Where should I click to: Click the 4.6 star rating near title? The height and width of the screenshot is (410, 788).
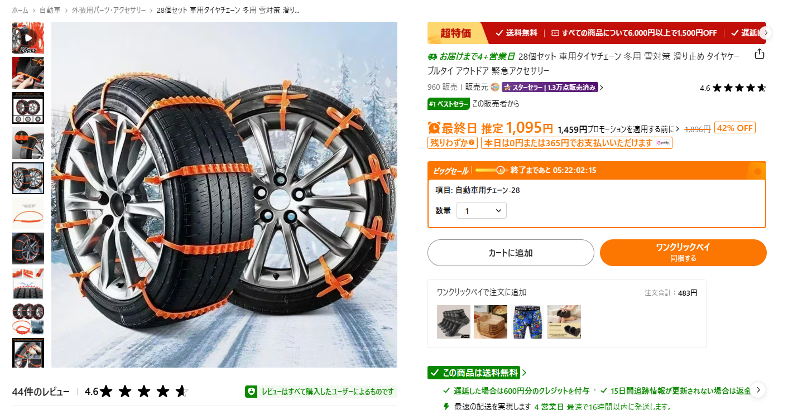732,88
